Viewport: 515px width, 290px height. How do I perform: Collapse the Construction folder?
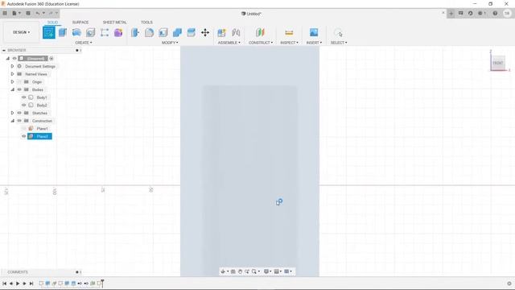pos(13,121)
